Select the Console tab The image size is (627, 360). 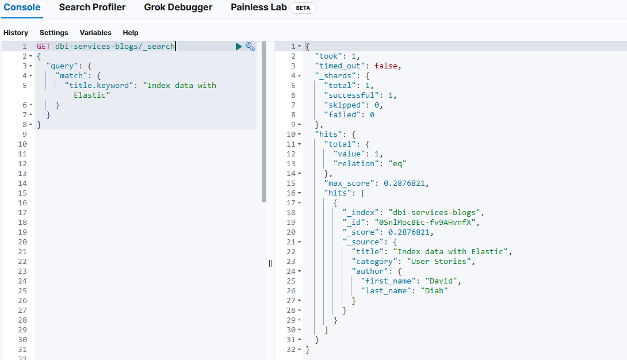point(22,8)
